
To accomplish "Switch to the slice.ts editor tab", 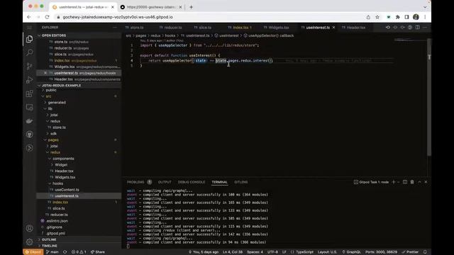I will coord(205,28).
